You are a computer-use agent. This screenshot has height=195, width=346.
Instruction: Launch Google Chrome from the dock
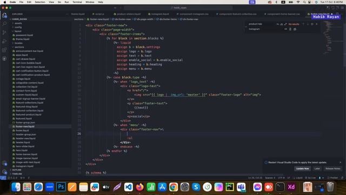[174, 187]
